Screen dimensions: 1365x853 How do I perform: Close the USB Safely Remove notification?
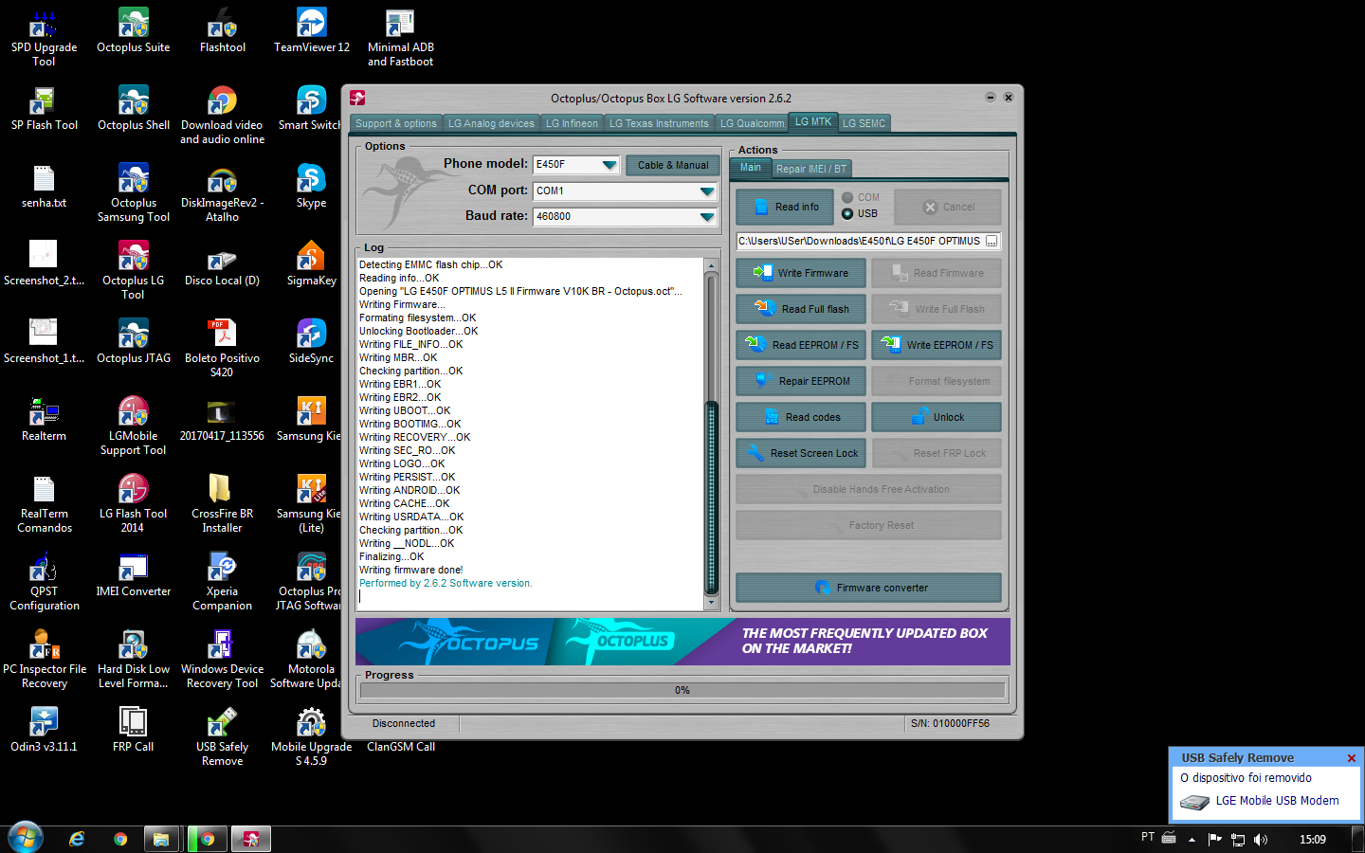click(x=1351, y=758)
